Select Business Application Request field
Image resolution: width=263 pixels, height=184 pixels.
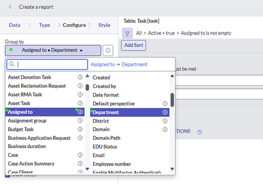point(39,138)
